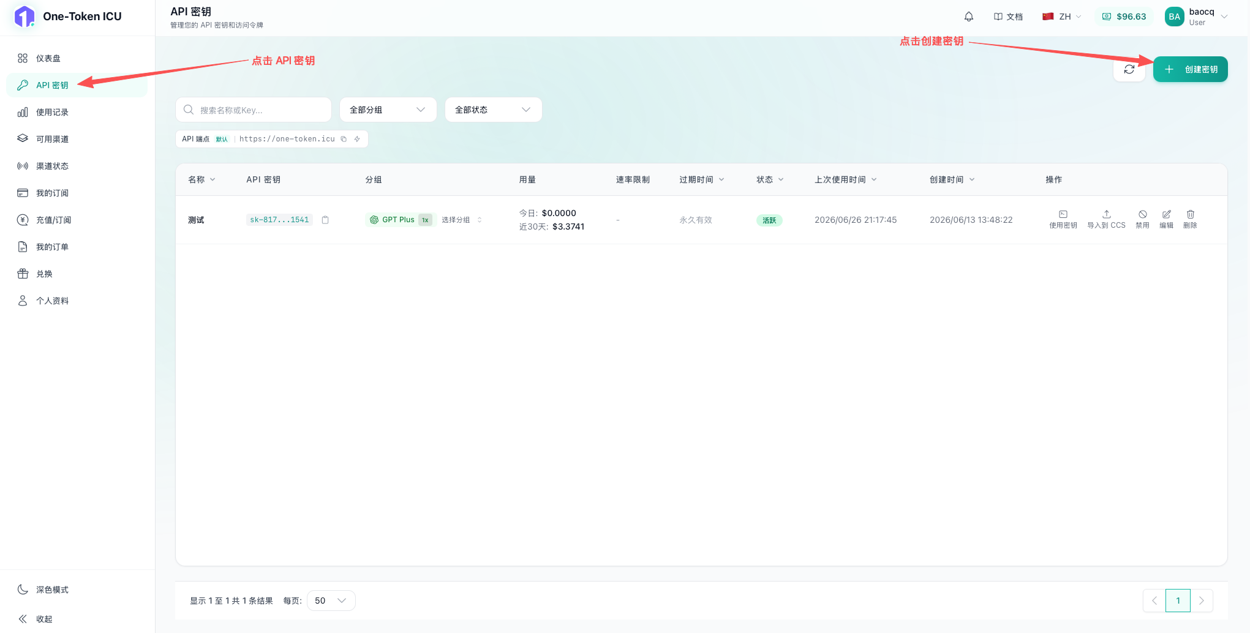Copy the sk-817...1541 key with the clipboard icon
The image size is (1250, 633).
coord(325,220)
